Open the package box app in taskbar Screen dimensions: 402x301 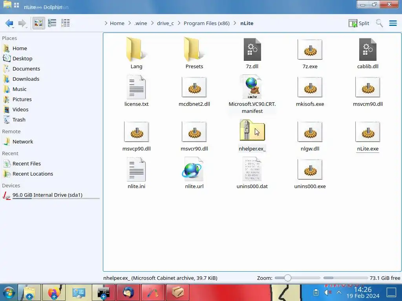pos(178,292)
